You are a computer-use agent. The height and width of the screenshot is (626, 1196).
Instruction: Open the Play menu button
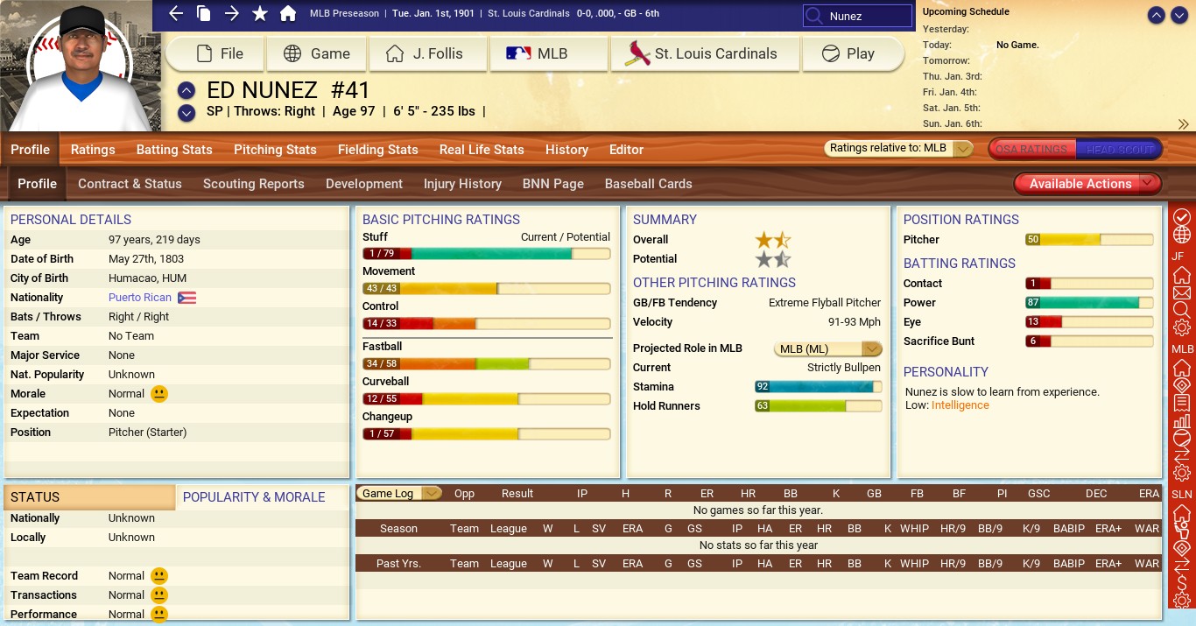852,53
